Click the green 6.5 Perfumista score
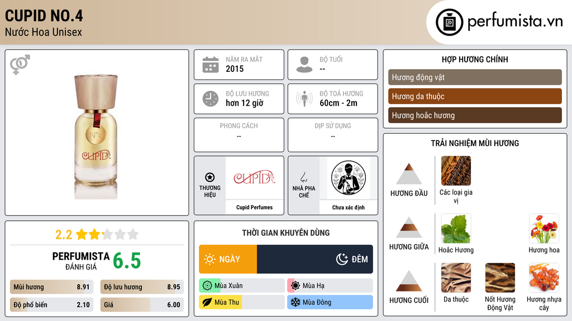 click(127, 261)
